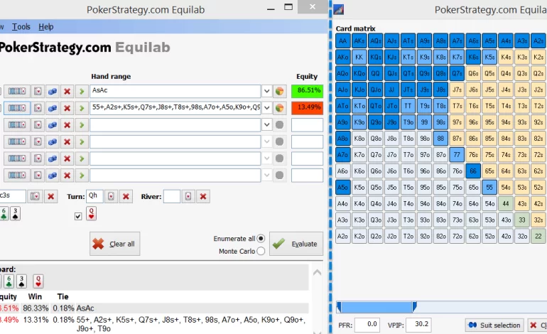
Task: Click dice icon in third hand row
Action: (x=53, y=125)
